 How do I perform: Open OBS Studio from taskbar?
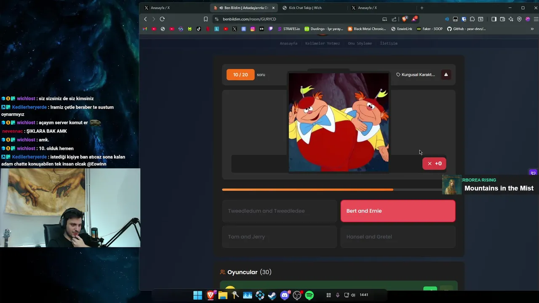[x=297, y=295]
